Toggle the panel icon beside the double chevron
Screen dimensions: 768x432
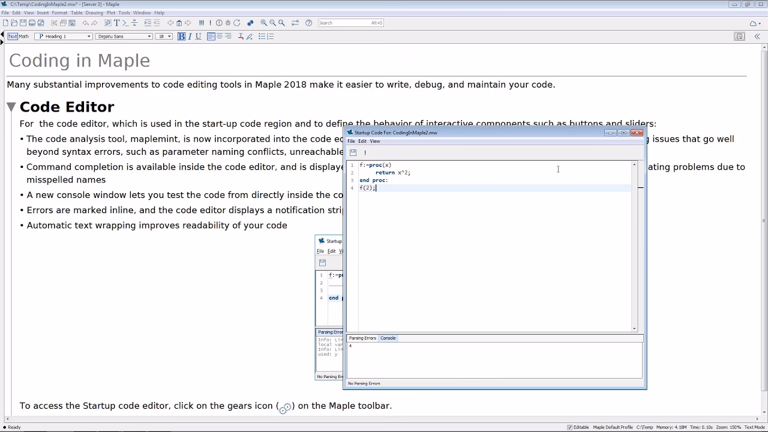(x=740, y=36)
